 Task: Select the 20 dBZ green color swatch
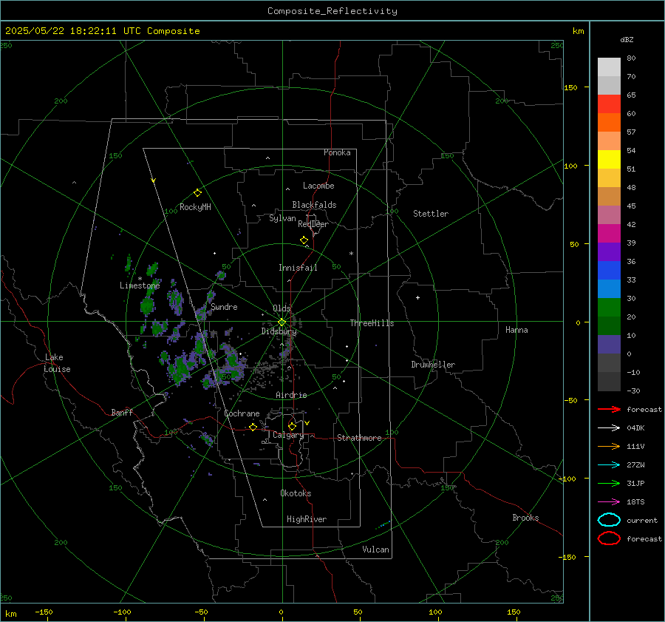(609, 307)
